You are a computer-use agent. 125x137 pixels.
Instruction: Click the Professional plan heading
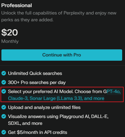17,5
